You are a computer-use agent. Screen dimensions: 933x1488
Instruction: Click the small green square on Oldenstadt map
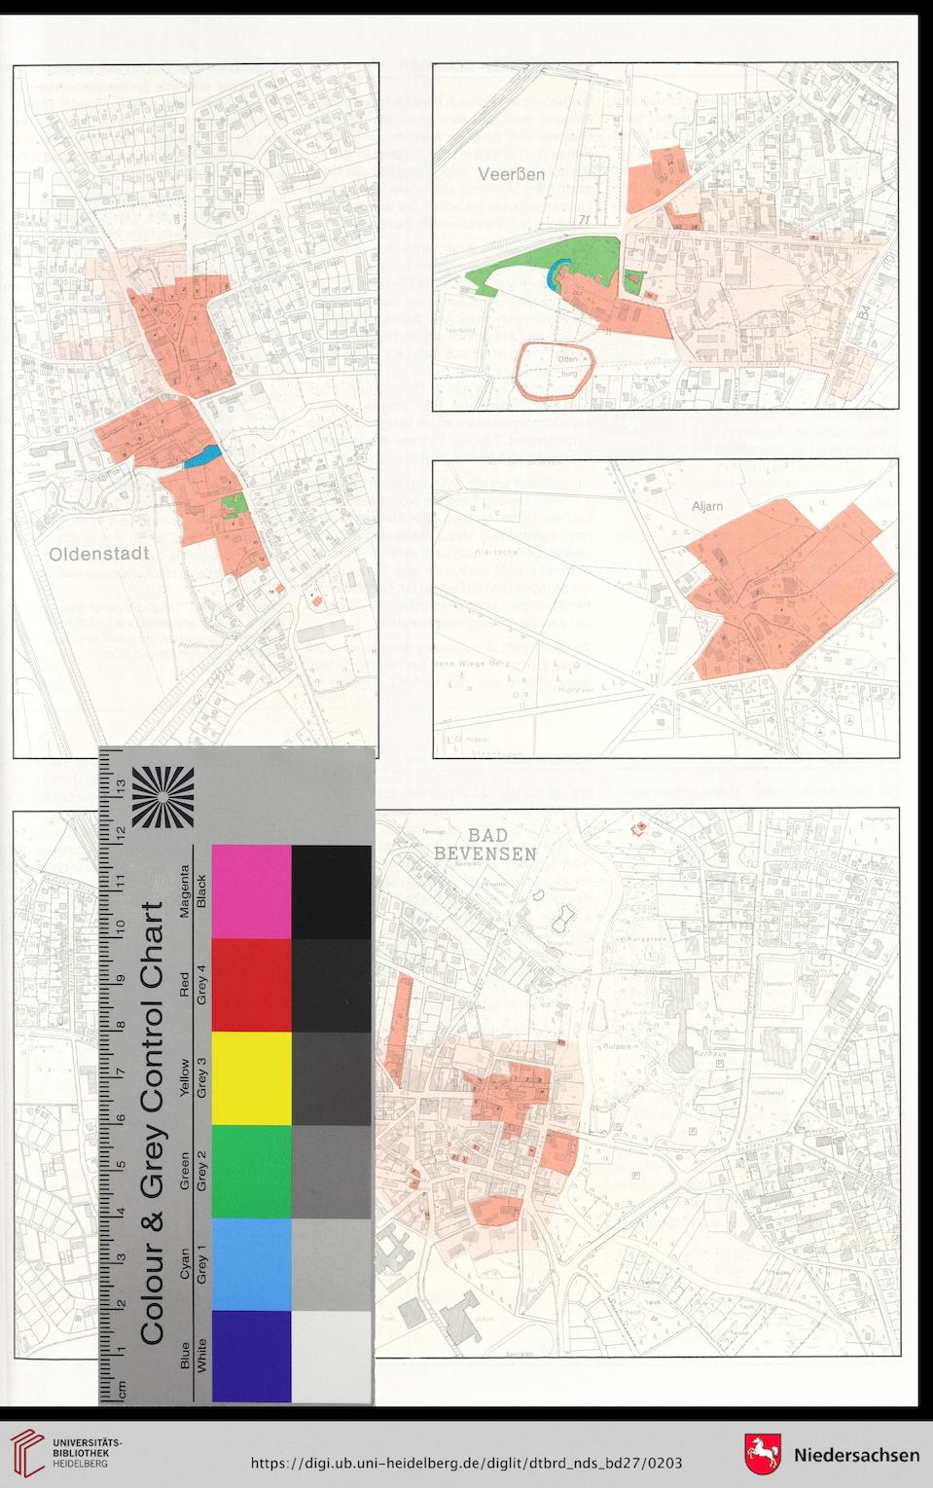pos(234,504)
